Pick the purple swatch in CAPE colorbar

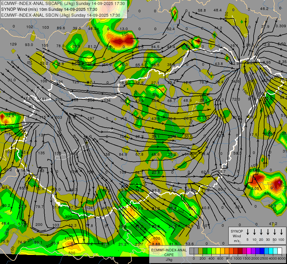[253, 251]
